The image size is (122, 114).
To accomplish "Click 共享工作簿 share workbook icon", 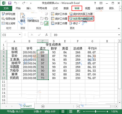I will (53, 23).
